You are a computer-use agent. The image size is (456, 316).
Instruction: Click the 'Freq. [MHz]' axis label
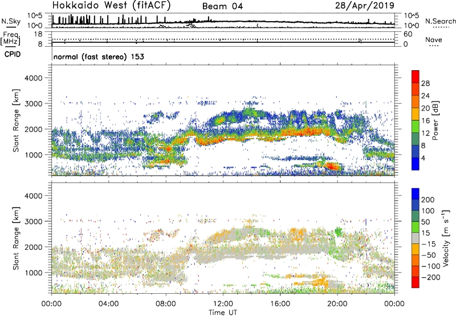pyautogui.click(x=10, y=38)
